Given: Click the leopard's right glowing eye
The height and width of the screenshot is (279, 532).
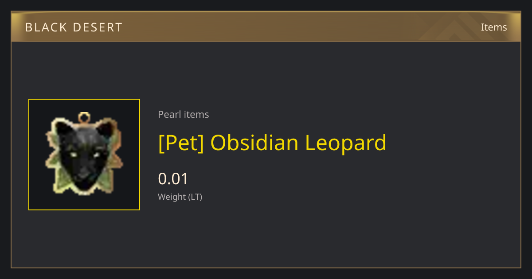Looking at the screenshot, I should coord(97,154).
